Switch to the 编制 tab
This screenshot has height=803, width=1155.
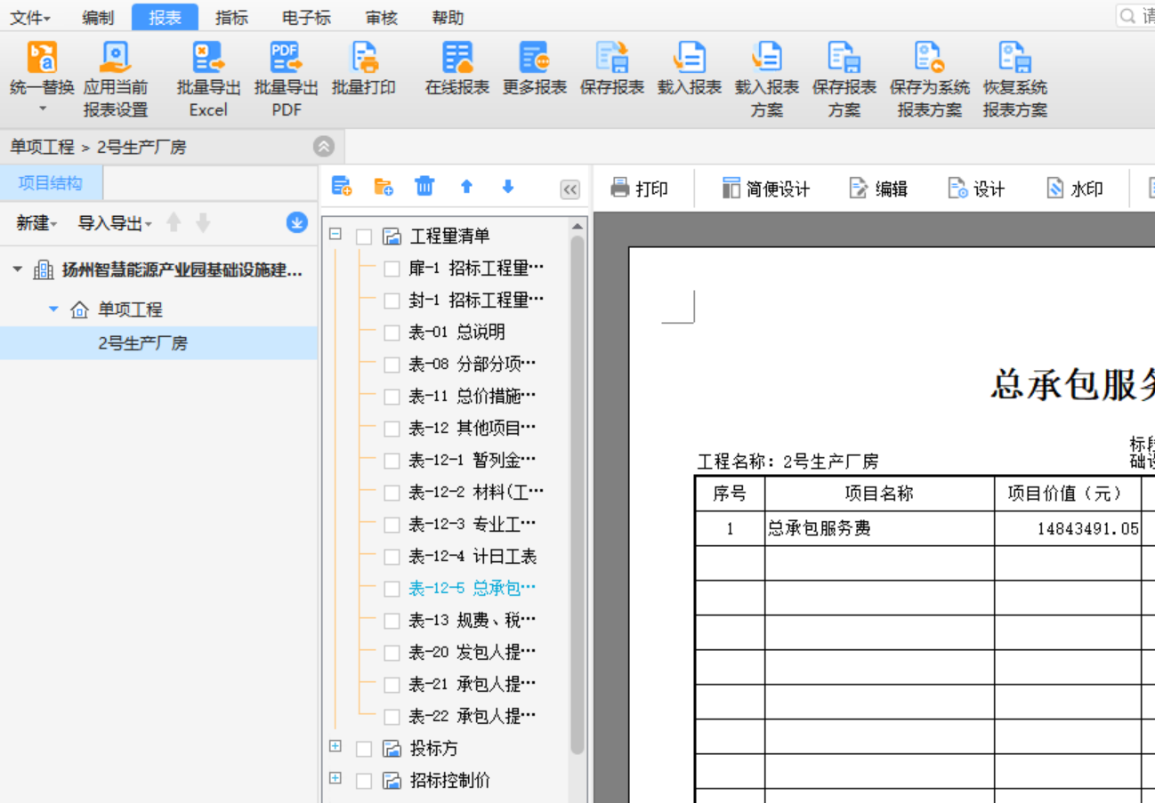point(98,17)
